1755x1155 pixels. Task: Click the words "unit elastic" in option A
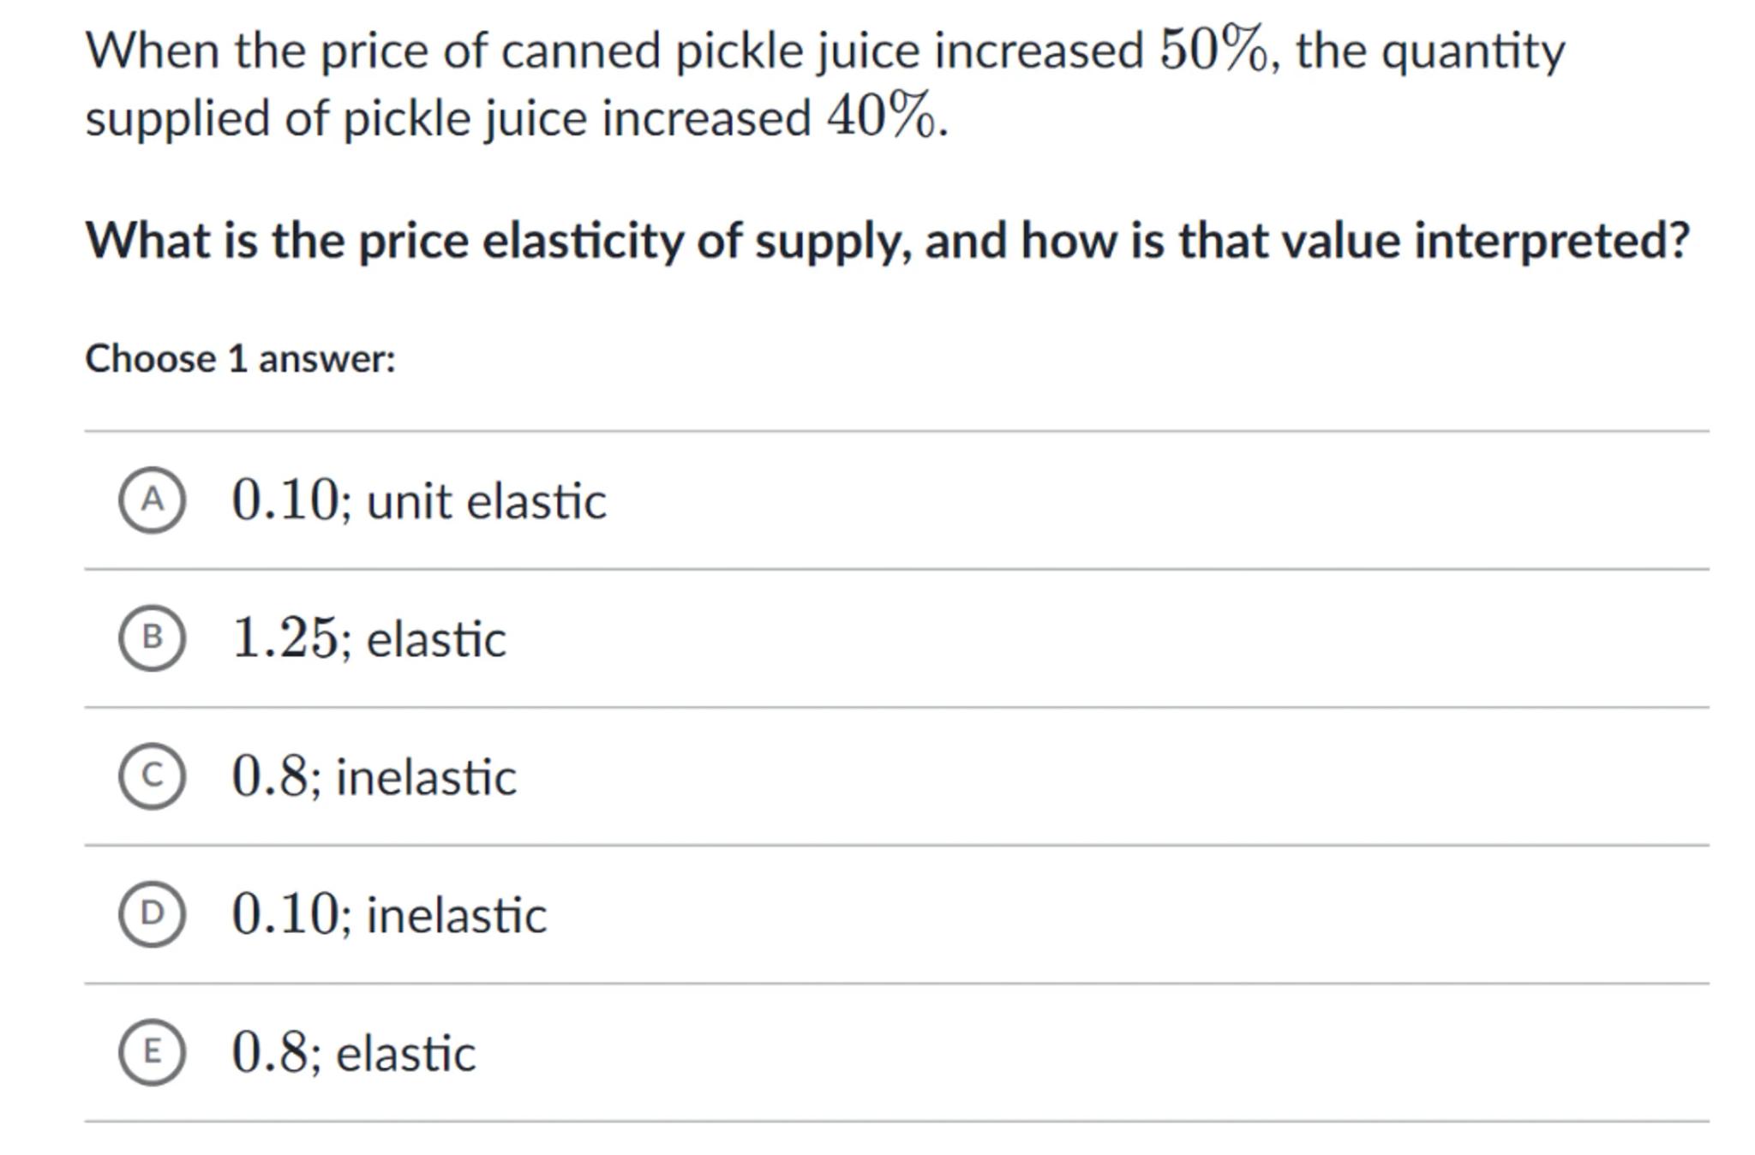[x=486, y=501]
